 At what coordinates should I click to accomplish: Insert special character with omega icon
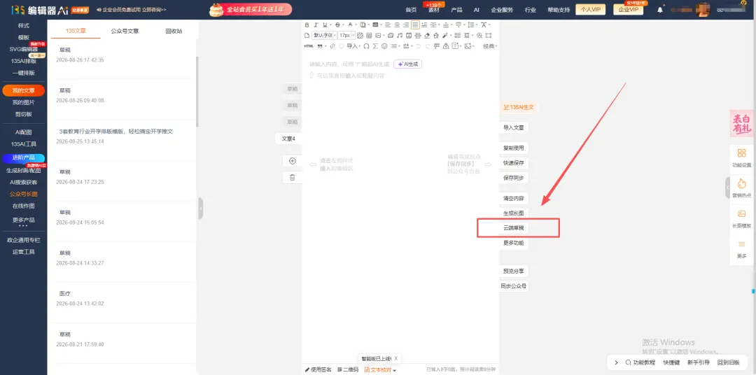point(366,46)
